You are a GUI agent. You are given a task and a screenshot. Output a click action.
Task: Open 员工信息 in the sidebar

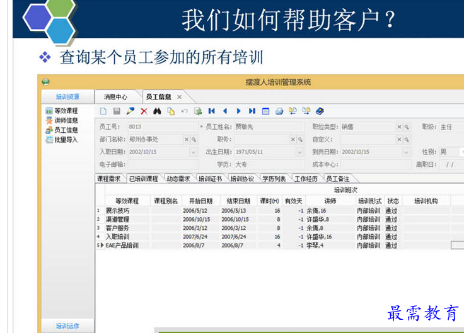62,130
